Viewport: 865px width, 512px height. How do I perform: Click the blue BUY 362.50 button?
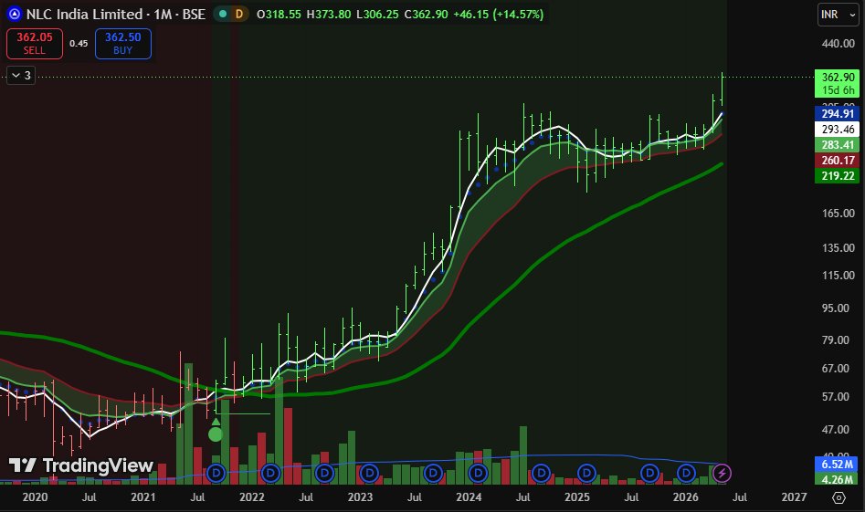click(123, 44)
